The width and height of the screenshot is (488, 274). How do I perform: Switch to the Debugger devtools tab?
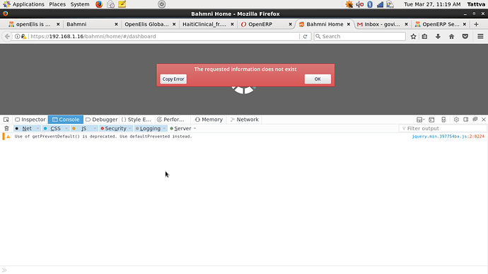101,120
